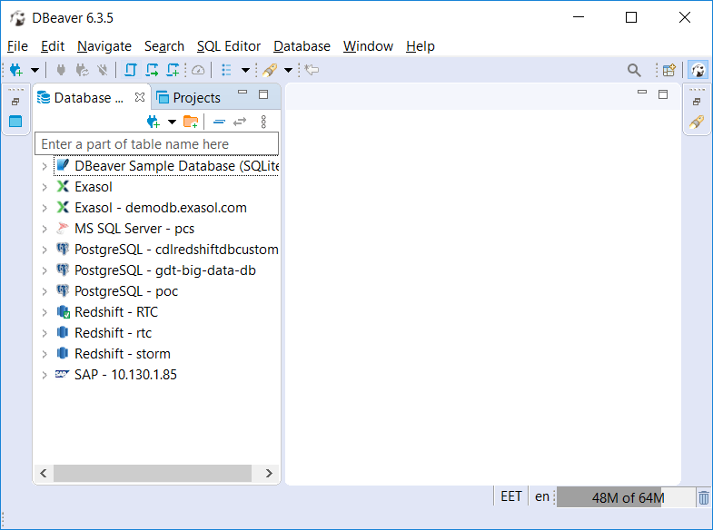Click the dashboard gauge icon in toolbar
Screen dimensions: 713x530
[198, 70]
